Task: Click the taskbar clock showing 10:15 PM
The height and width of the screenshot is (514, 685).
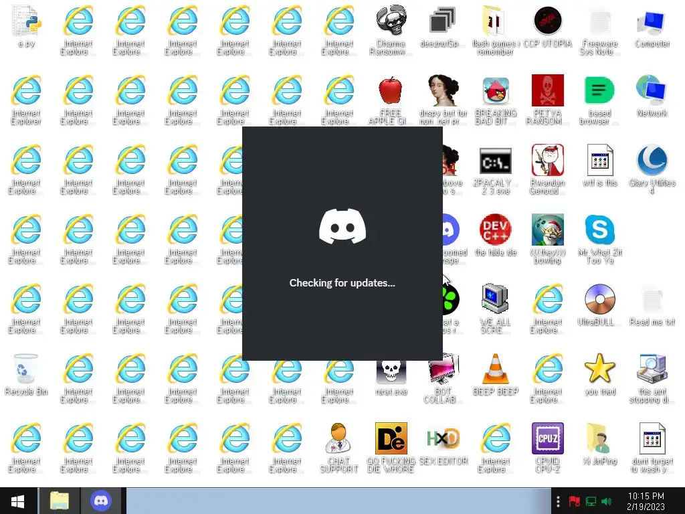Action: pyautogui.click(x=646, y=501)
